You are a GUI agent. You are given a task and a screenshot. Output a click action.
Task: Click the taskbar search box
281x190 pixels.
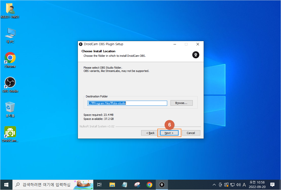[53, 185]
